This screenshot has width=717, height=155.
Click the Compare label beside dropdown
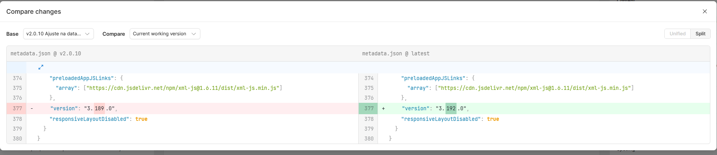[x=114, y=34]
